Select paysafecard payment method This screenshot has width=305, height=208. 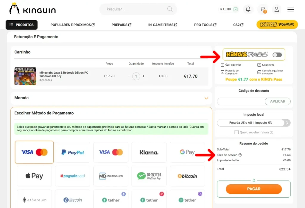(73, 176)
